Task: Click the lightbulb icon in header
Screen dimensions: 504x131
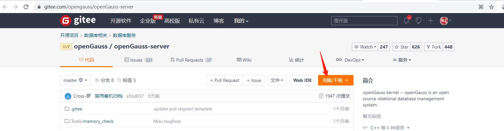Action: (x=418, y=21)
